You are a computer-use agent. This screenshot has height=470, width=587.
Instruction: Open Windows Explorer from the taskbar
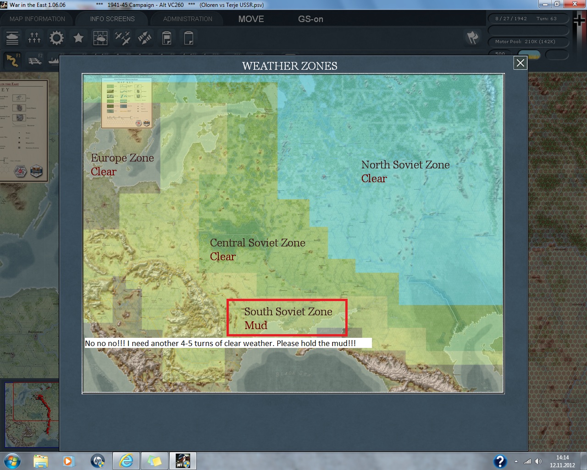pyautogui.click(x=40, y=461)
